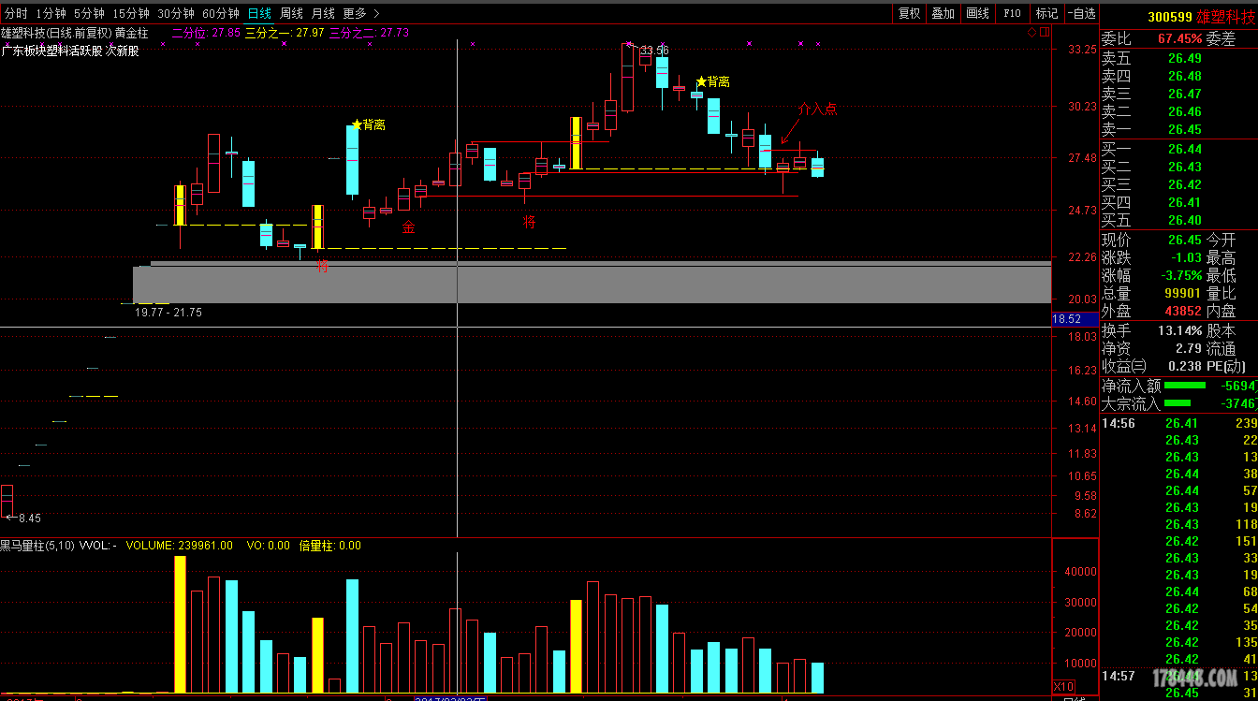Click the gray 19.77-21.75 price zone band
The image size is (1258, 701).
pos(592,284)
